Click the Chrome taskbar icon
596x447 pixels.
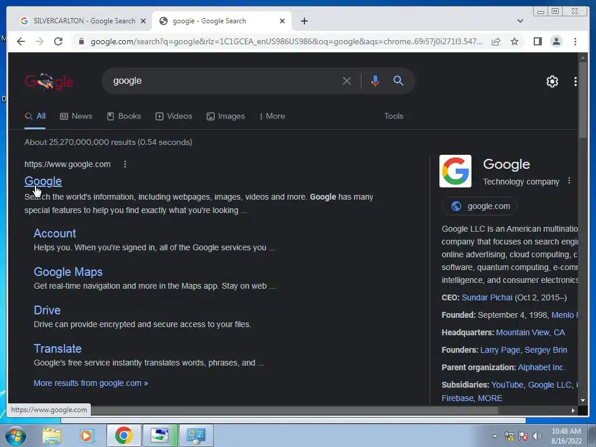(x=123, y=435)
